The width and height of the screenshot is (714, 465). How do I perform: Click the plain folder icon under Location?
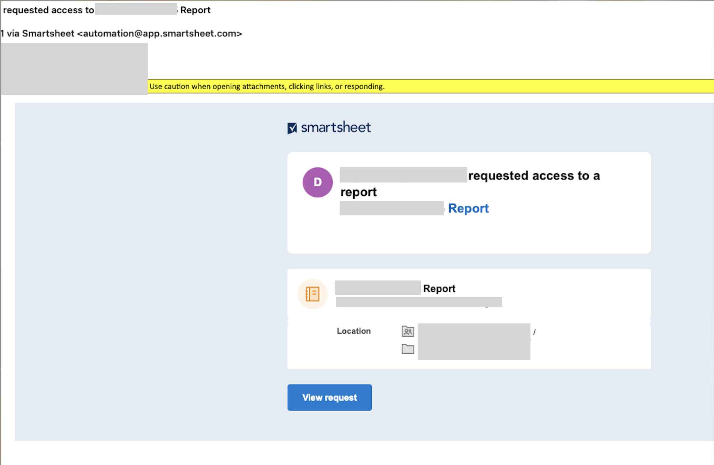click(408, 349)
